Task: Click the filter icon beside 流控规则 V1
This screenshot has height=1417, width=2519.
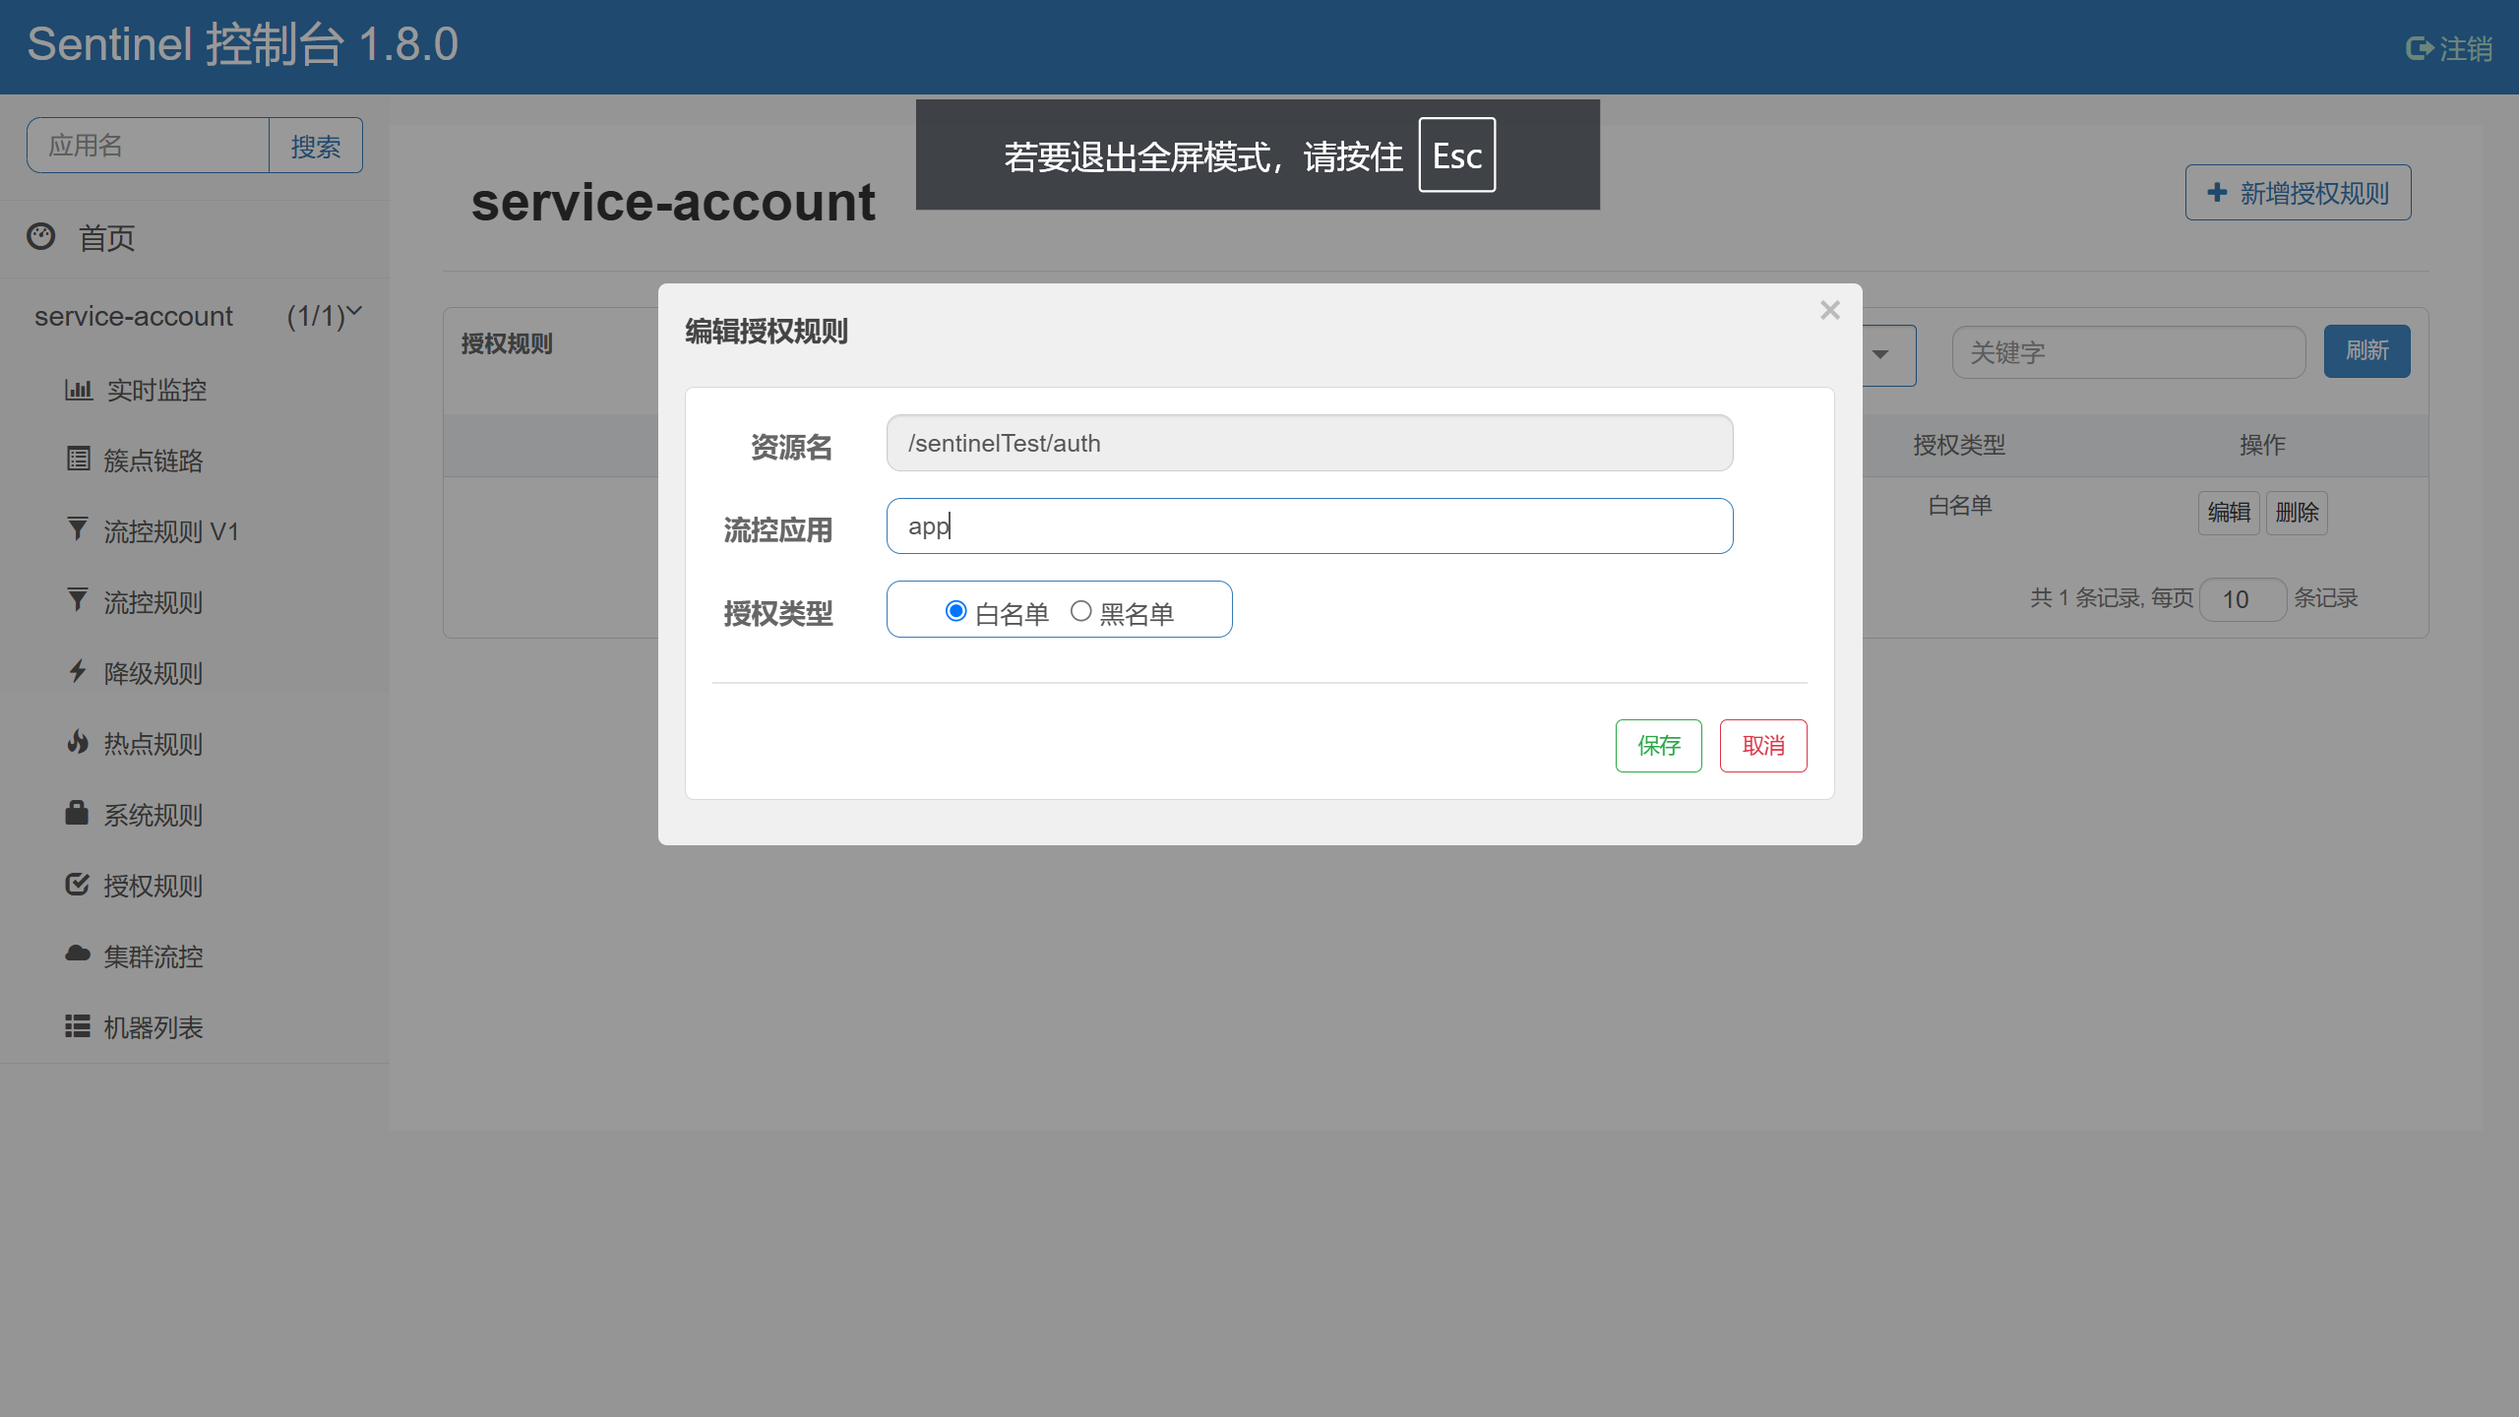Action: click(77, 529)
